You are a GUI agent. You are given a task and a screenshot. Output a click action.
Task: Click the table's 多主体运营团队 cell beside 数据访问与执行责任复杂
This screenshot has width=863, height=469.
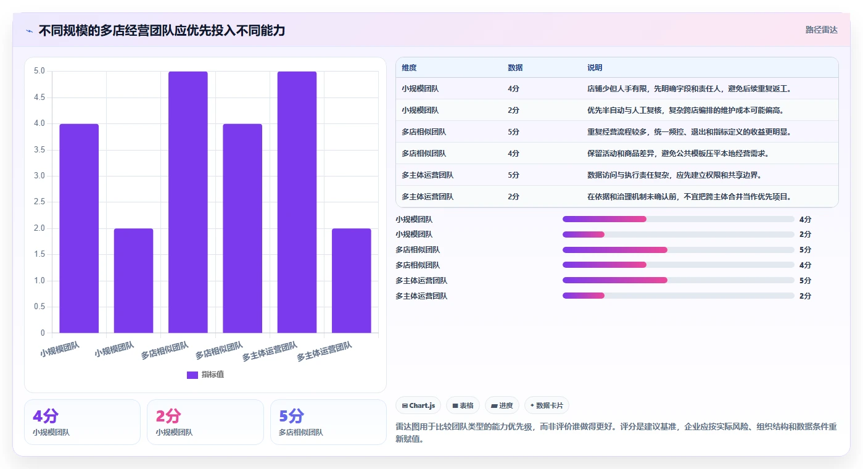point(427,175)
